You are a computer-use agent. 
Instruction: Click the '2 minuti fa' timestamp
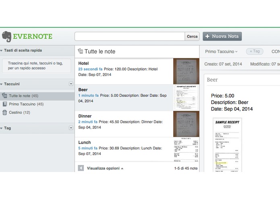pos(88,122)
